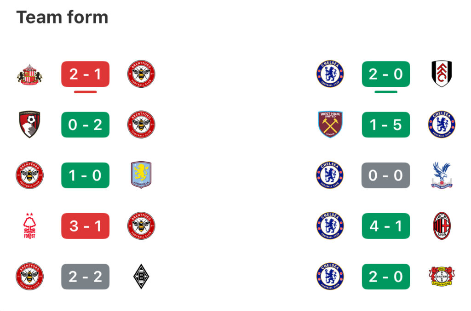View the 1 - 5 West Ham result
The width and height of the screenshot is (471, 311).
click(x=386, y=125)
